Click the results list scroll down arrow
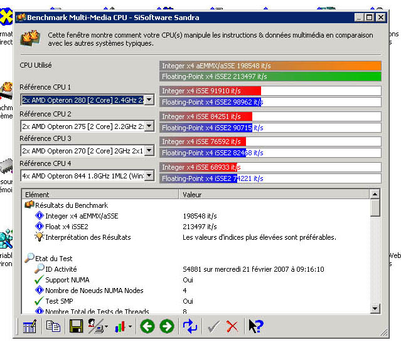Screen dimensions: 401x355 click(375, 308)
